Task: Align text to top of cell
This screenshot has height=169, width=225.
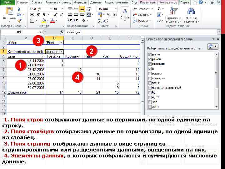Action: click(70, 9)
